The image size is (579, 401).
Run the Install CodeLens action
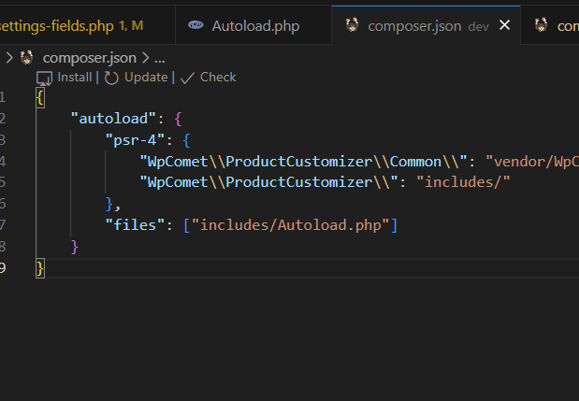click(x=75, y=78)
